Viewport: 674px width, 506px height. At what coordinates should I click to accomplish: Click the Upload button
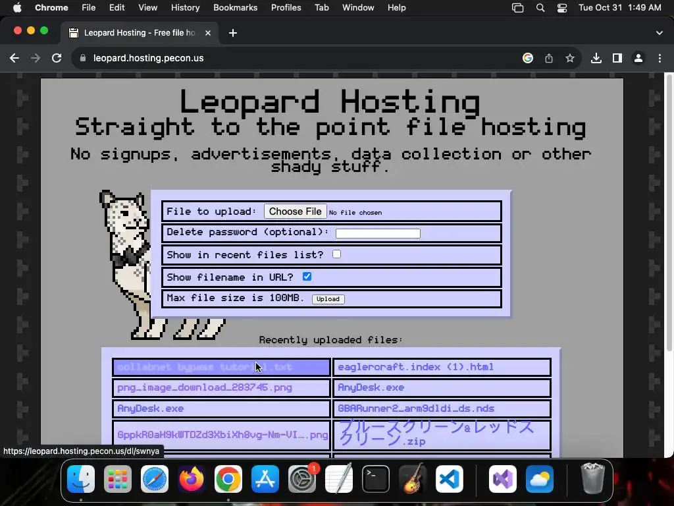coord(328,299)
